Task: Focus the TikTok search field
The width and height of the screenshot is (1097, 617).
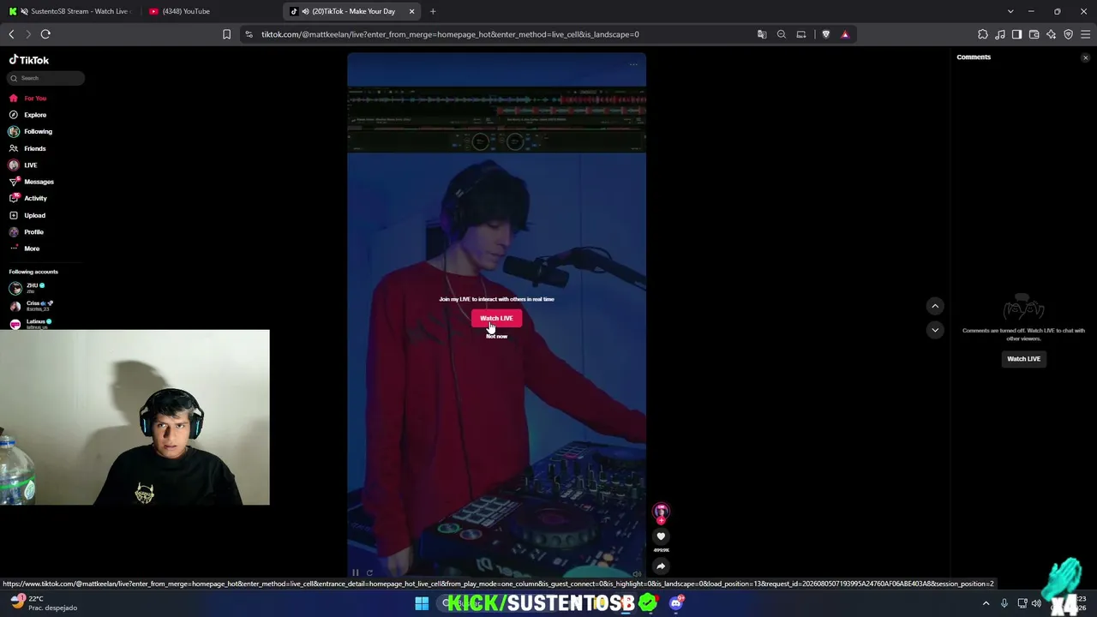Action: click(46, 78)
